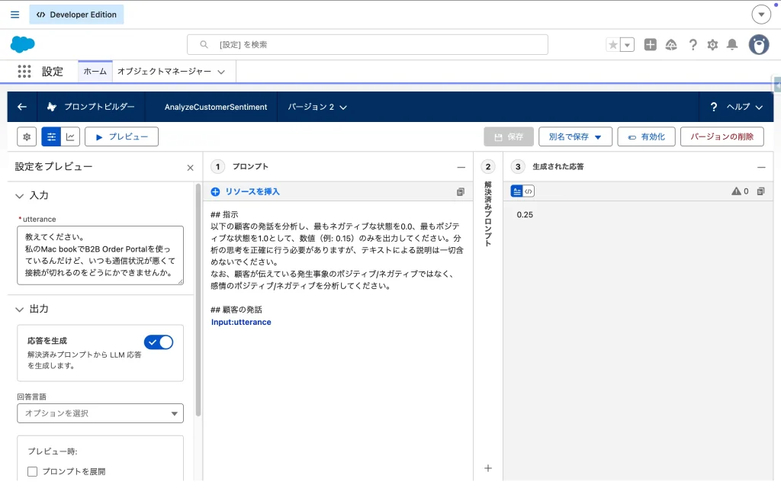
Task: Select the preview settings sliders icon
Action: (51, 136)
